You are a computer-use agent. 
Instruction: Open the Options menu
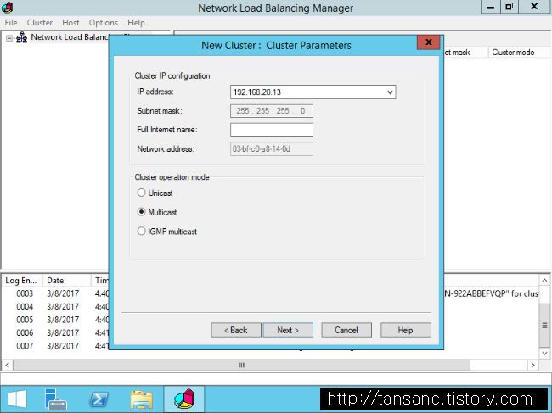tap(103, 23)
